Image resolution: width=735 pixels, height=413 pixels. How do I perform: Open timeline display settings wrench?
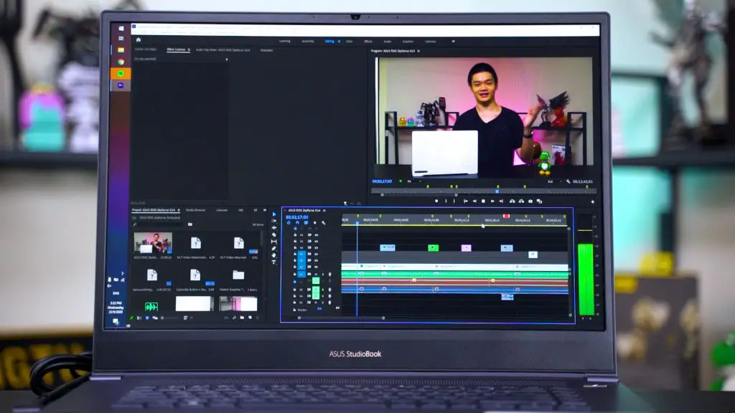[x=324, y=223]
